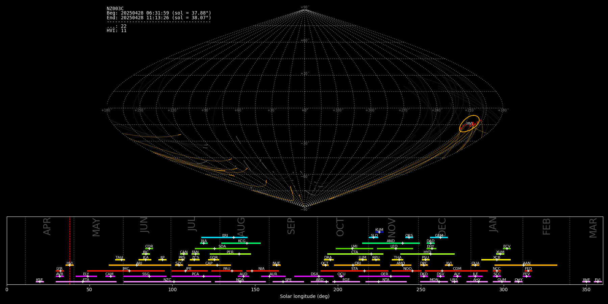
Task: Click the URS shower label
Action: click(454, 280)
